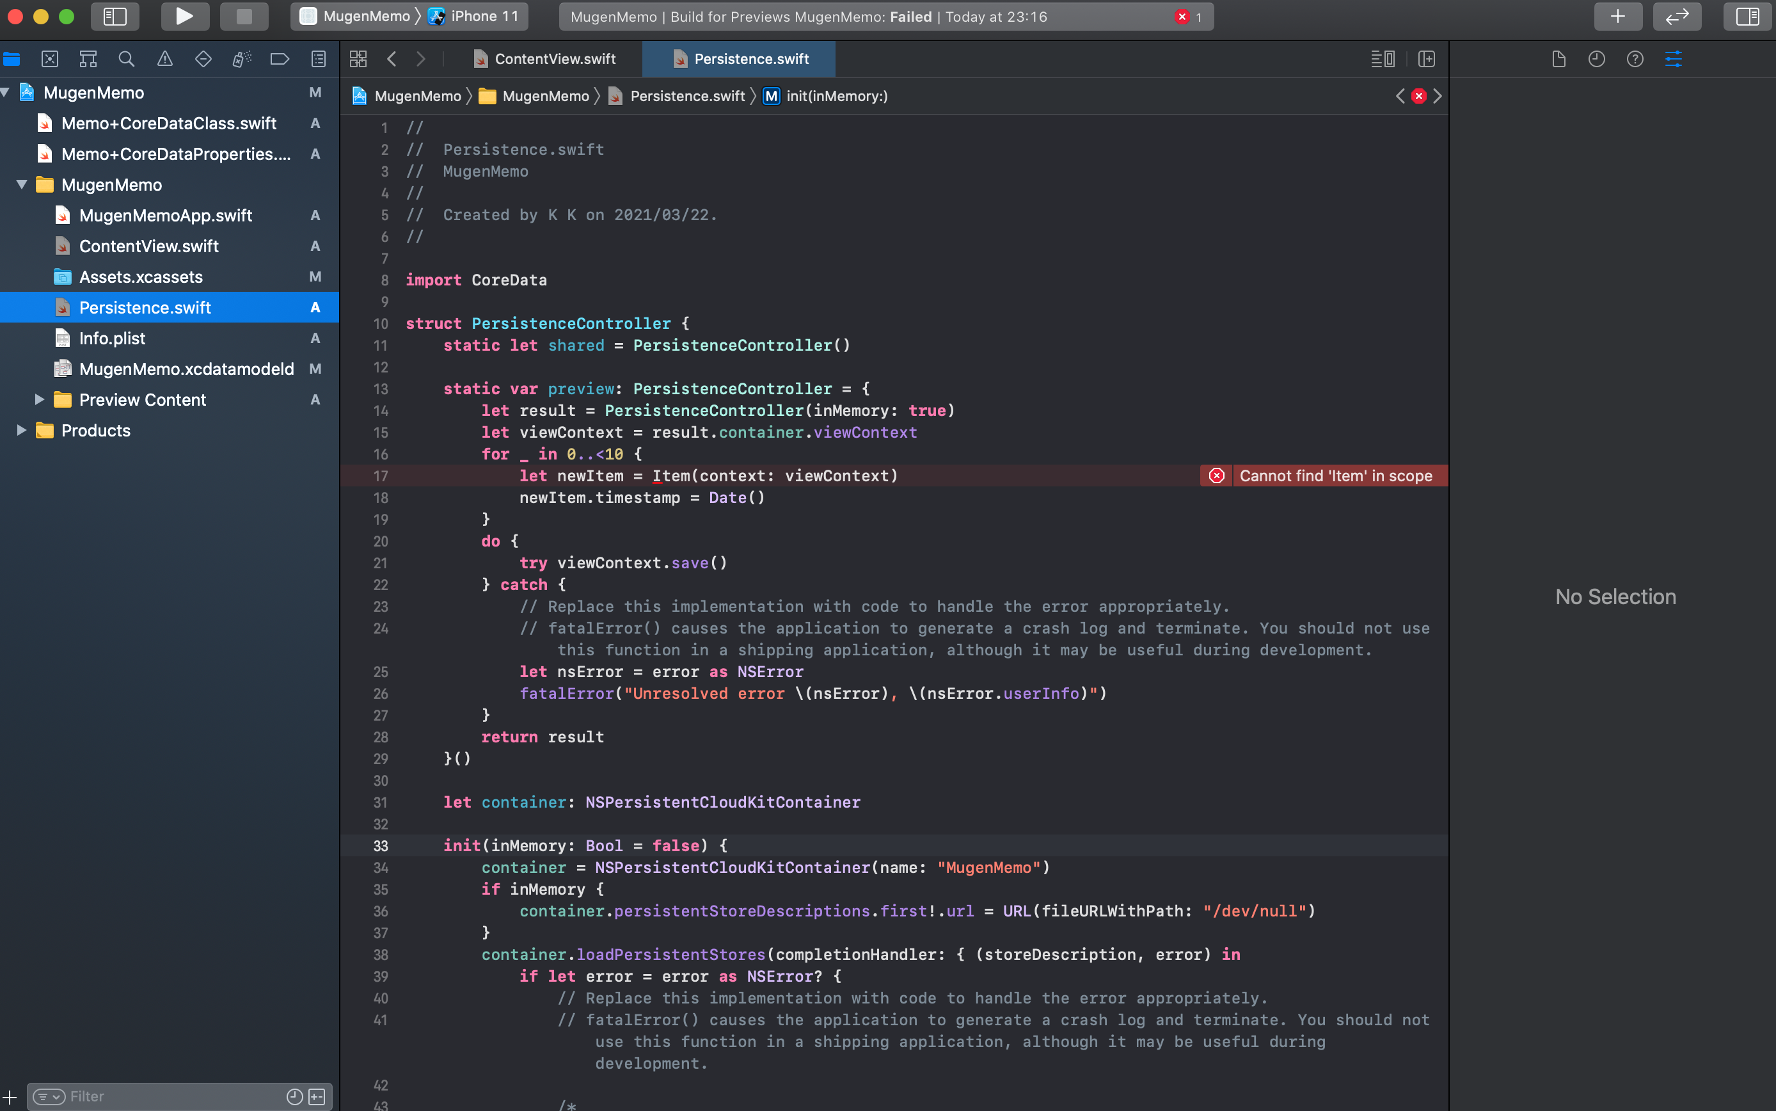Add new file with plus button
The height and width of the screenshot is (1111, 1776).
(x=10, y=1097)
